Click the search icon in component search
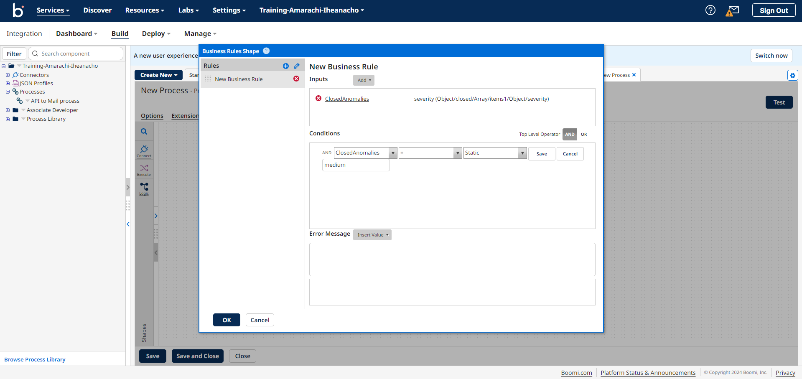Screen dimensions: 802x379 (x=35, y=53)
